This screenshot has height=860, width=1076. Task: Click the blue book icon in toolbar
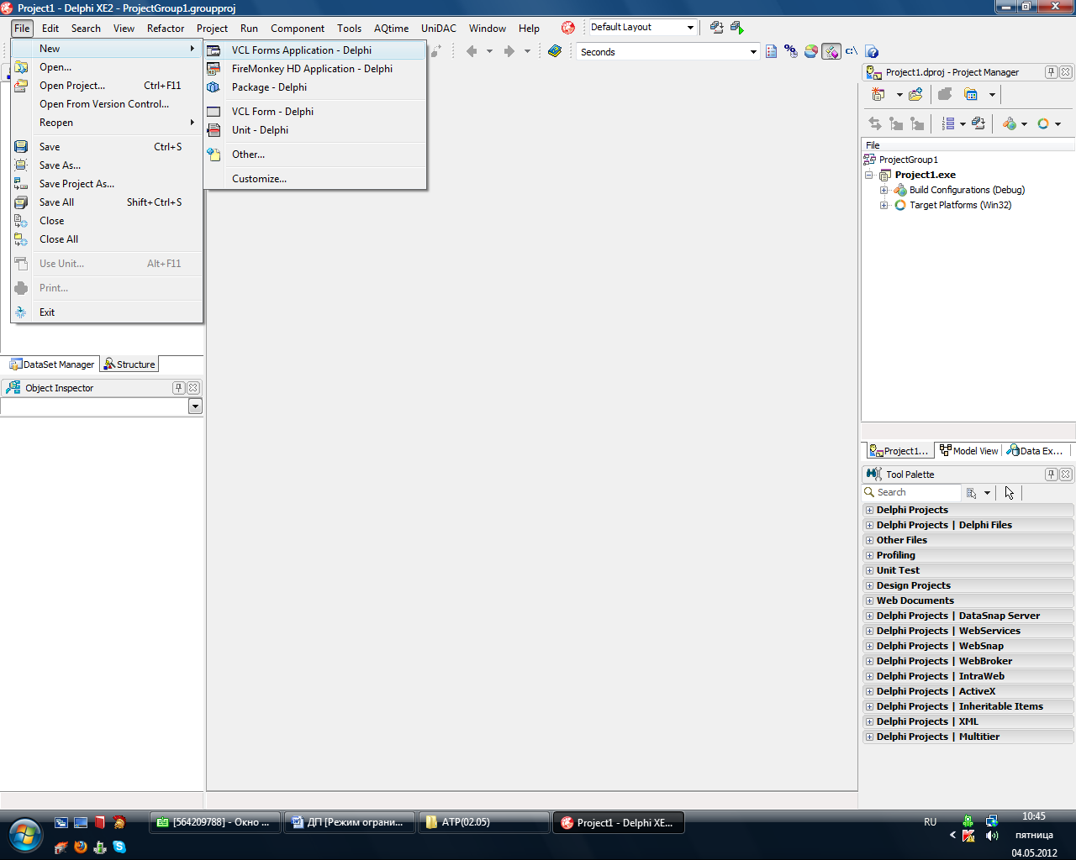pos(555,51)
